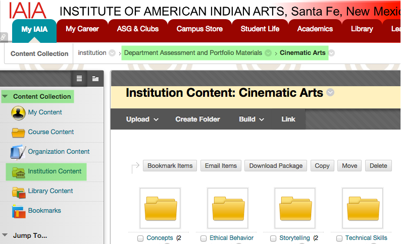This screenshot has width=401, height=244.
Task: Tick the Ethical Behavior checkbox
Action: [x=204, y=238]
